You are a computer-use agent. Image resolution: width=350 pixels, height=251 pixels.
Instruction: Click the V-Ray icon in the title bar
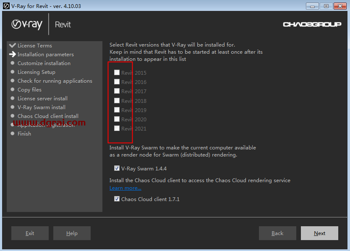pyautogui.click(x=5, y=6)
